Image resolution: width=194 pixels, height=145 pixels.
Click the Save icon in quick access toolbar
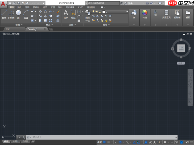(x=19, y=3)
